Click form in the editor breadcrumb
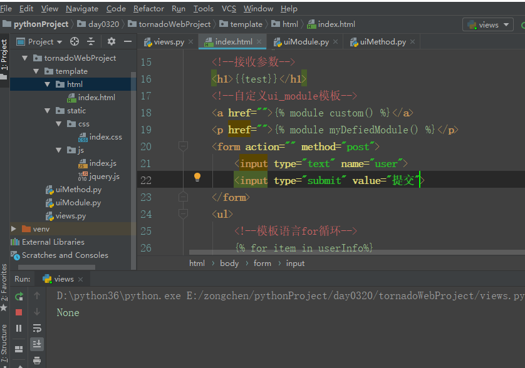The image size is (525, 368). 262,263
